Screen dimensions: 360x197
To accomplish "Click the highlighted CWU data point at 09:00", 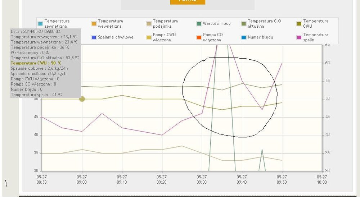I will 82,99.
